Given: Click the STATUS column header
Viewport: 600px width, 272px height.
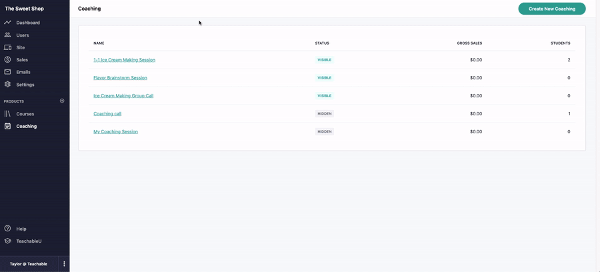Looking at the screenshot, I should click(x=322, y=43).
